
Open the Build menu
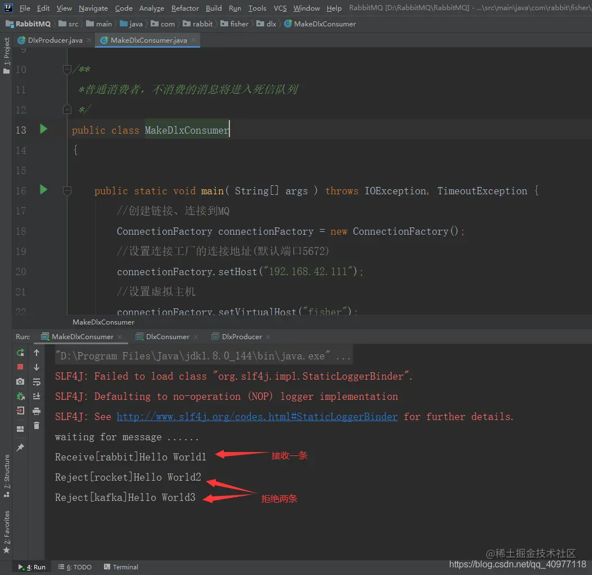(214, 8)
